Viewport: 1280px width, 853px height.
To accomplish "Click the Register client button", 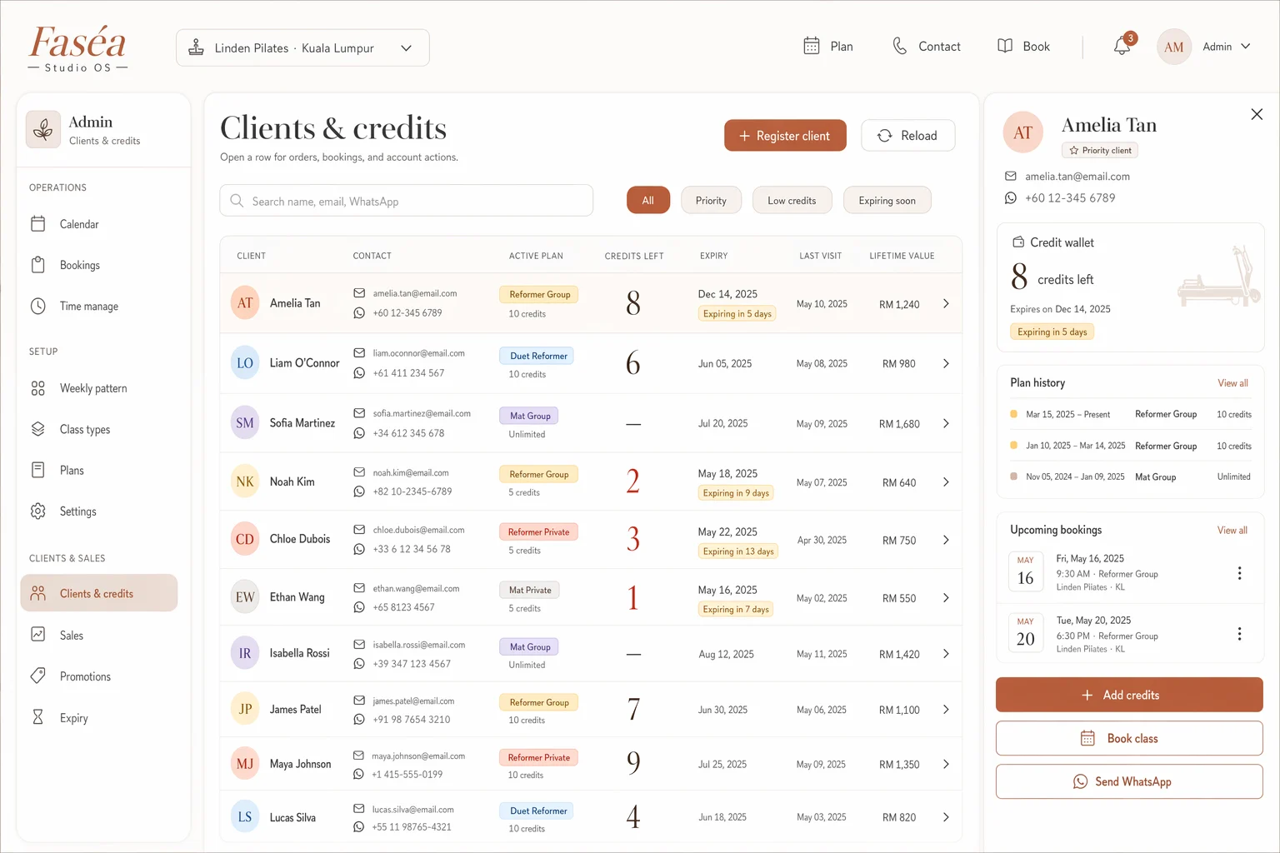I will tap(785, 136).
